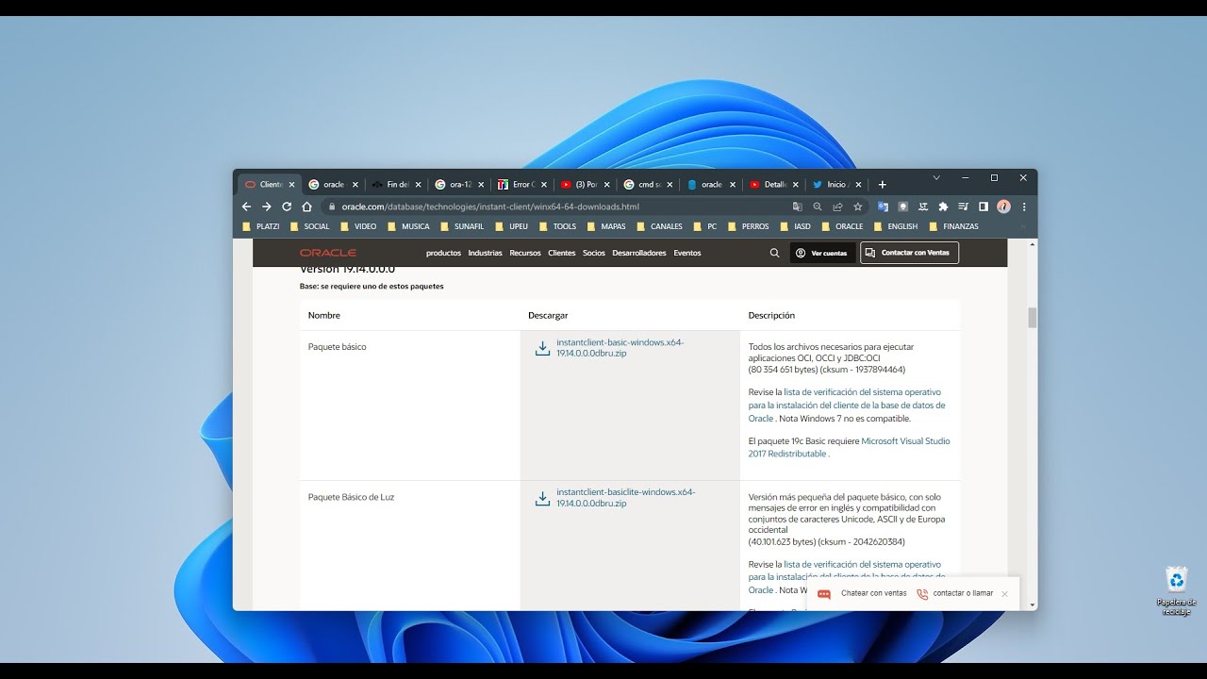
Task: Open the MAPAS bookmarks folder
Action: (606, 226)
